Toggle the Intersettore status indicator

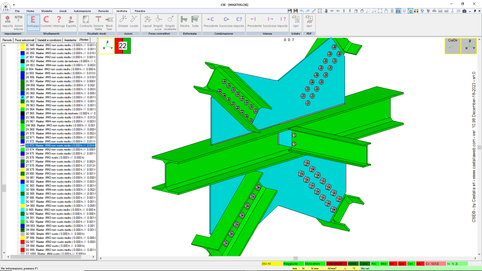[336, 263]
